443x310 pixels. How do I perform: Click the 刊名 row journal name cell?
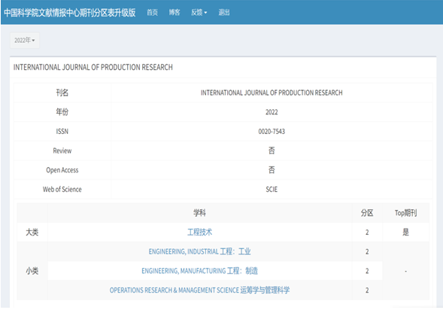click(272, 93)
